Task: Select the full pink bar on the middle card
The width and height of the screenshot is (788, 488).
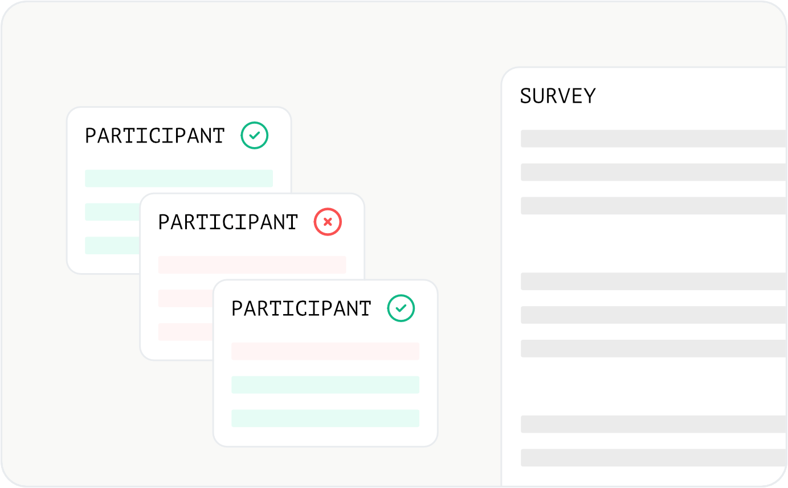Action: pos(252,265)
